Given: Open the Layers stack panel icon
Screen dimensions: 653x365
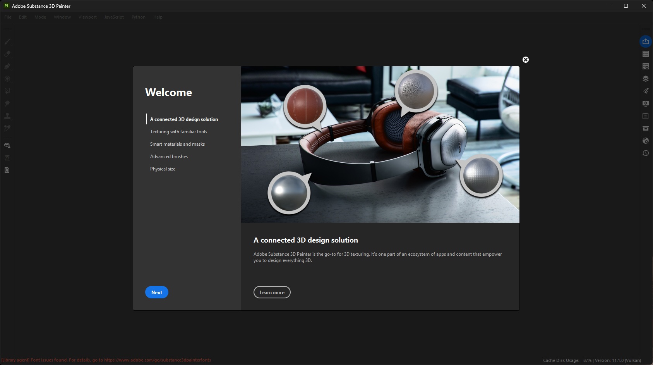Looking at the screenshot, I should click(645, 79).
